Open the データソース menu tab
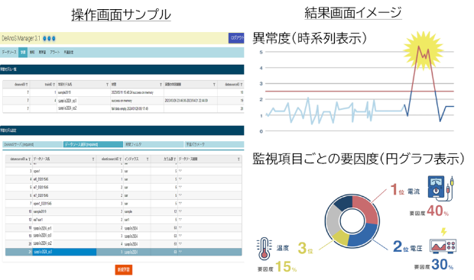Image resolution: width=474 pixels, height=280 pixels. 9,52
